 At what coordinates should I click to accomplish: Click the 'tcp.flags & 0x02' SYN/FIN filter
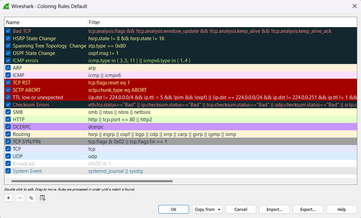pos(127,142)
